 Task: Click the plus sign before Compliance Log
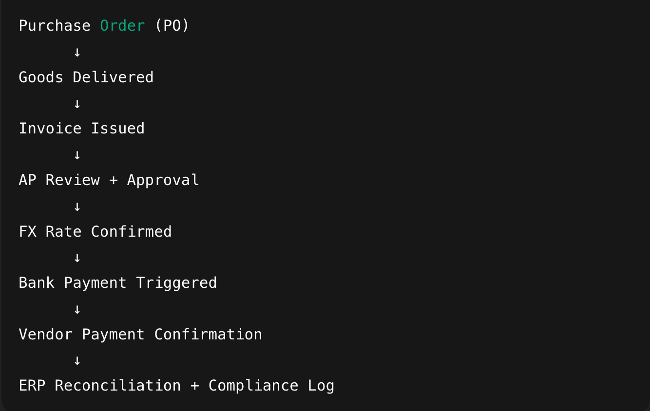pos(195,386)
